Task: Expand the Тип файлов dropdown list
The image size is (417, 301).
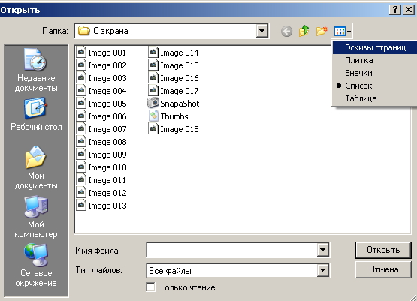Action: [322, 271]
